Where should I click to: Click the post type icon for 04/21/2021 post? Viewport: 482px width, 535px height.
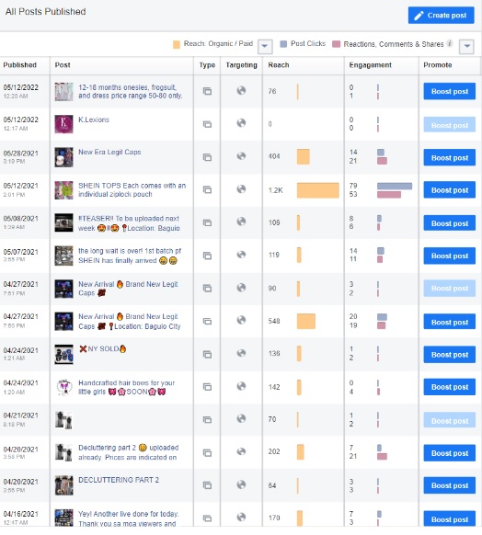(x=207, y=420)
